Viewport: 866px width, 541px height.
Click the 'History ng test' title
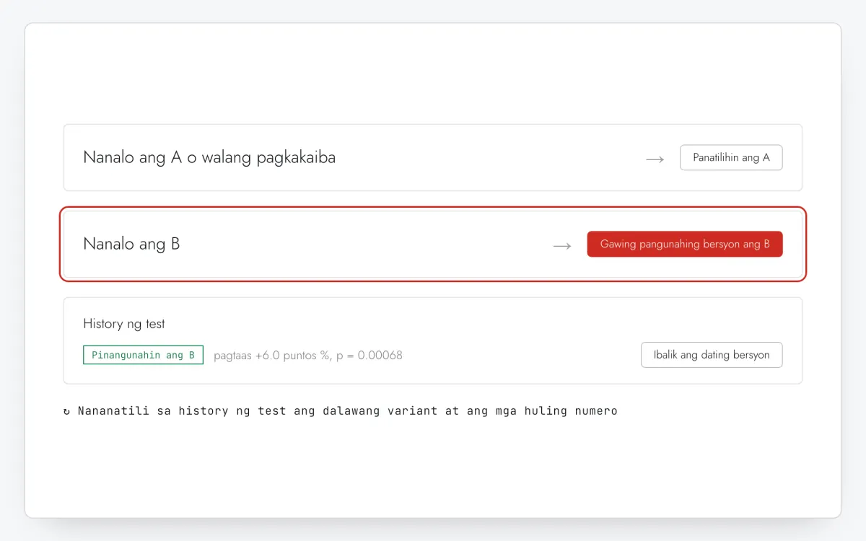(124, 324)
